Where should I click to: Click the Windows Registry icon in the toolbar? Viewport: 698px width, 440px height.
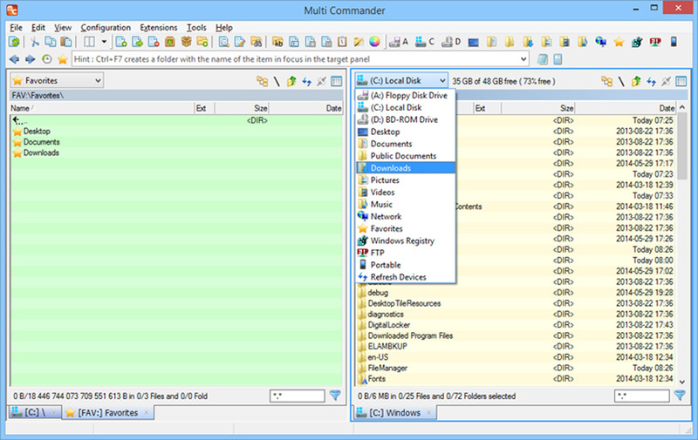pos(637,42)
